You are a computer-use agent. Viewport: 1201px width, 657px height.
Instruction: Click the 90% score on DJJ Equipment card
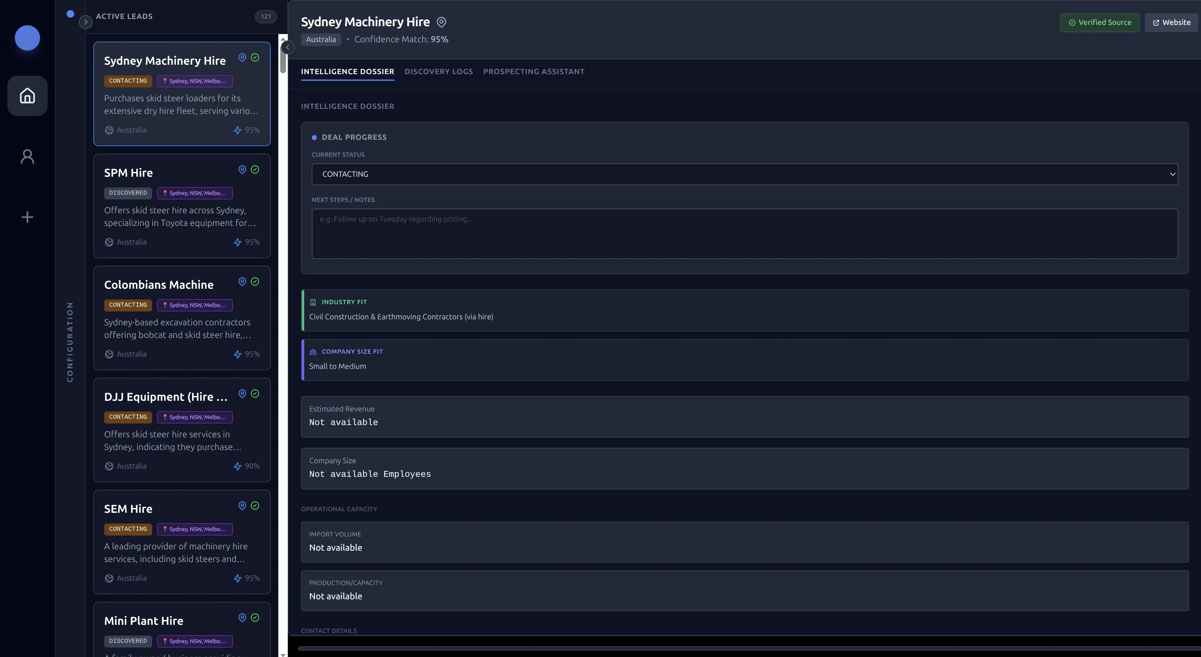(x=252, y=466)
